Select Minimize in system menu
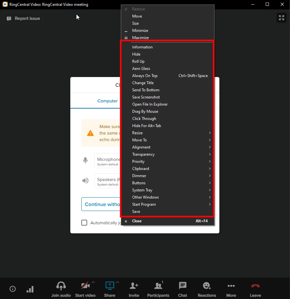290x299 pixels. 168,30
